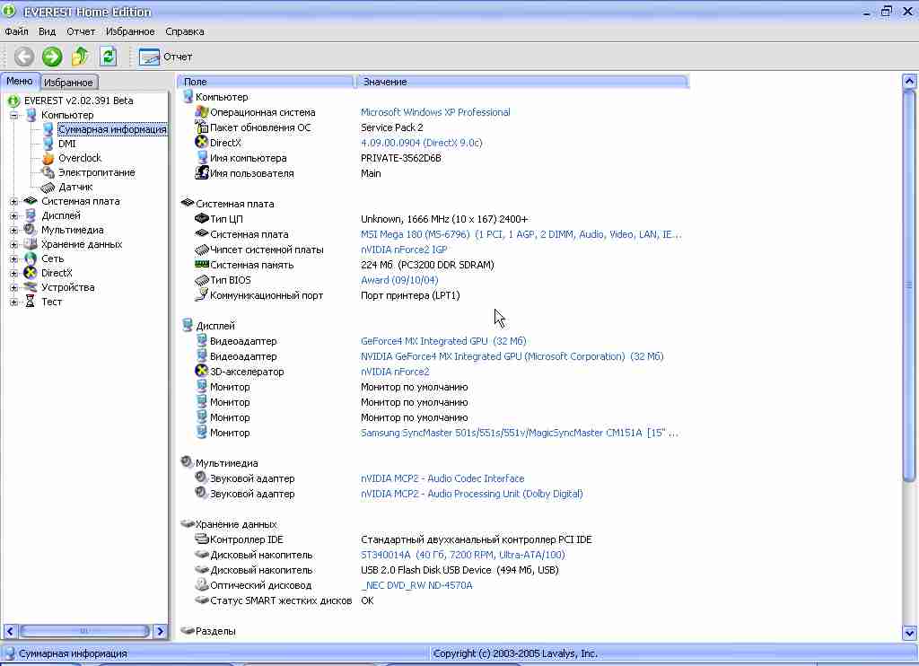Click the DirectX icon in the tree
Viewport: 919px width, 666px height.
tap(31, 273)
